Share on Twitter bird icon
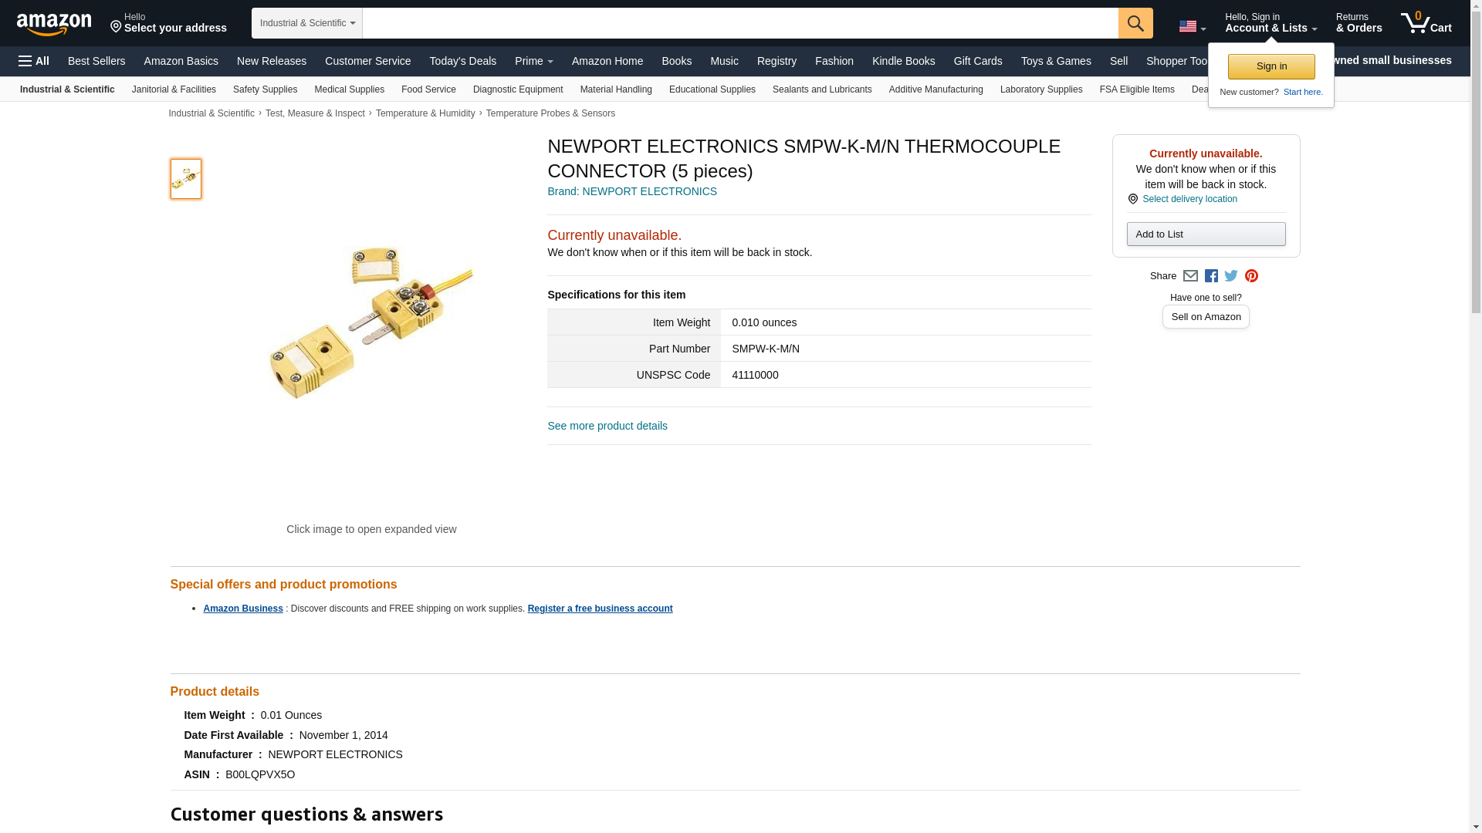 coord(1231,276)
